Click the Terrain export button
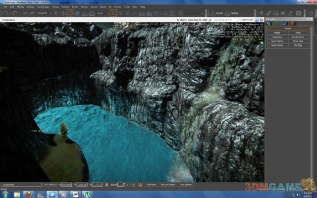The image size is (317, 198). coord(216,13)
